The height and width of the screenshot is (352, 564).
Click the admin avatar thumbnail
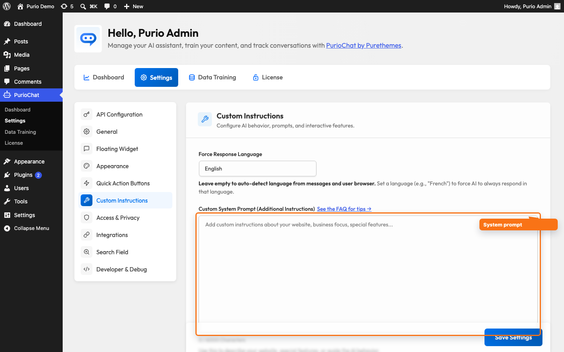pos(557,6)
